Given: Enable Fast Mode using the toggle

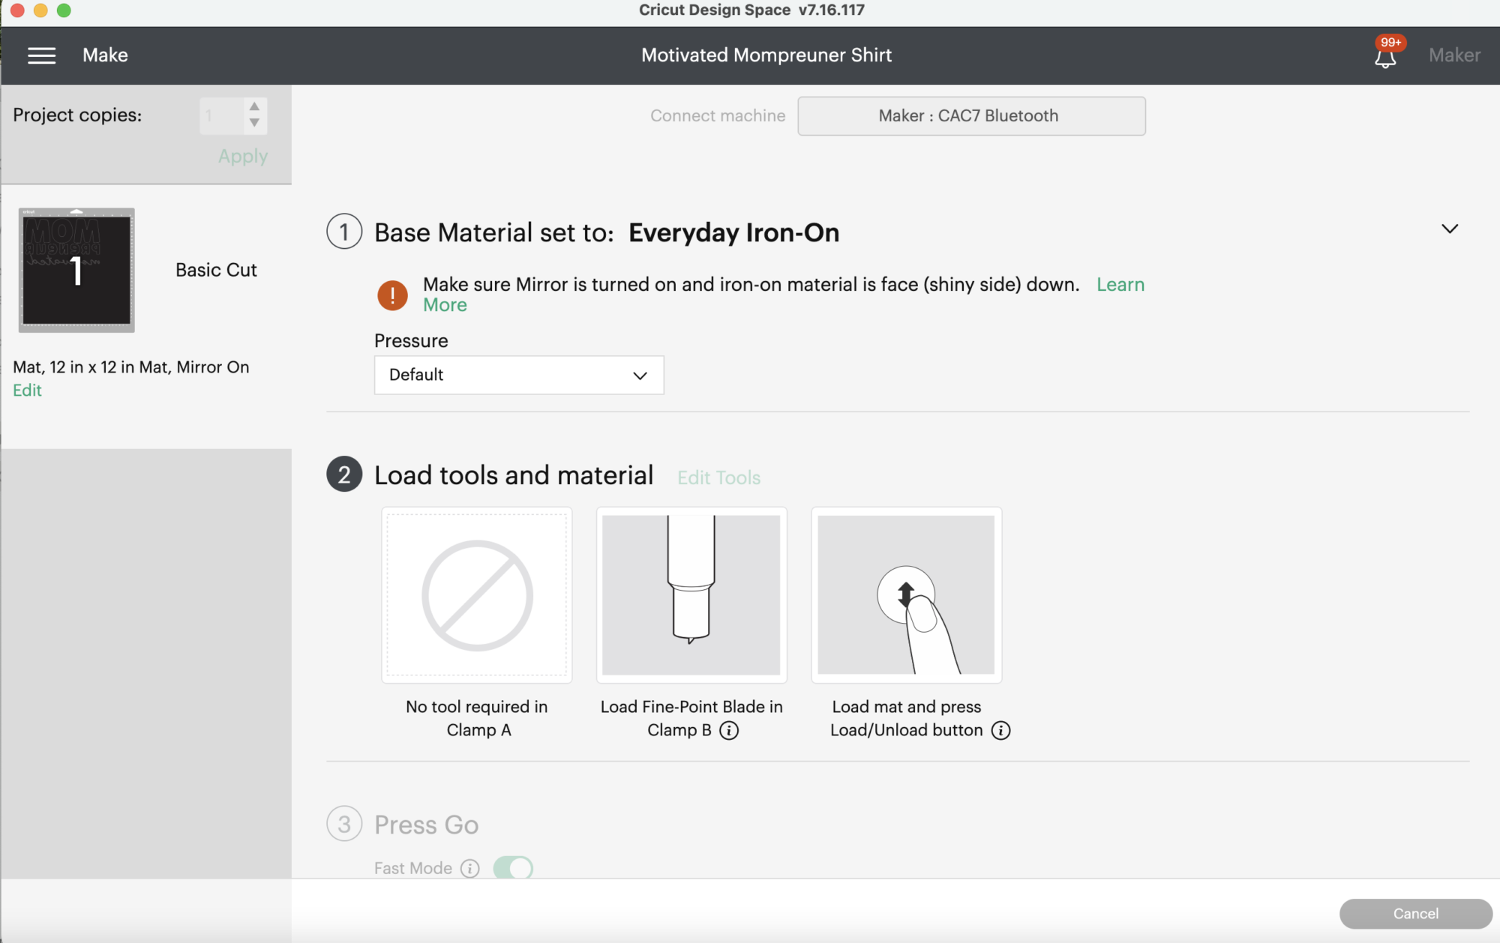Looking at the screenshot, I should (x=512, y=867).
